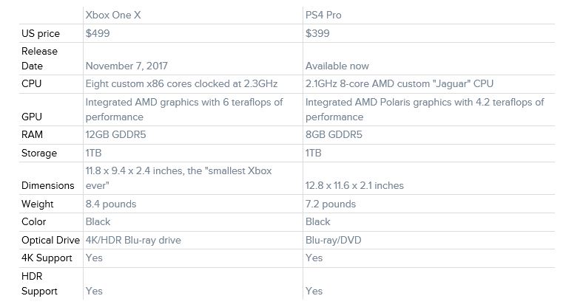563x307 pixels.
Task: Select the US price row label
Action: point(41,33)
